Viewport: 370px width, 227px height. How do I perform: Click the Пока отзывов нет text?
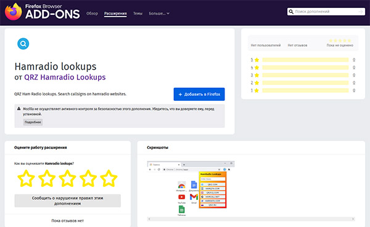[67, 221]
